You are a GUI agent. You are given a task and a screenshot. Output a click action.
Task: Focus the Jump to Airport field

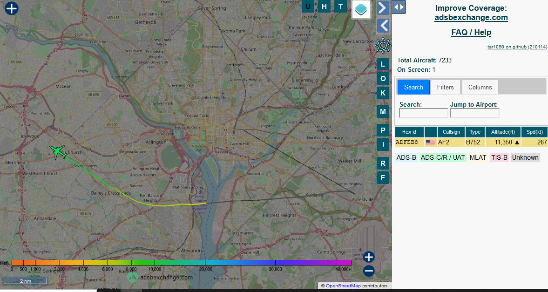click(474, 113)
